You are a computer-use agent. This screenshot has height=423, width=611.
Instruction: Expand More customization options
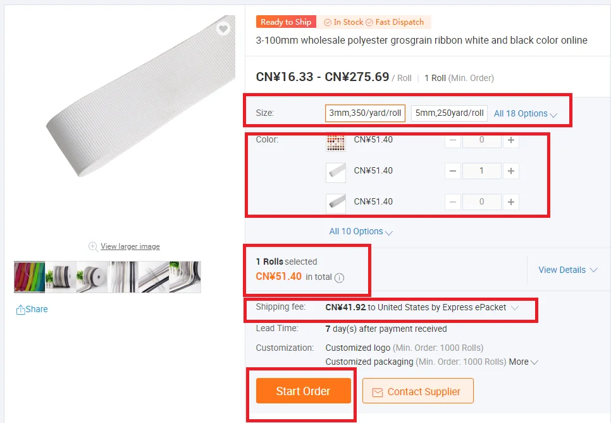[523, 362]
